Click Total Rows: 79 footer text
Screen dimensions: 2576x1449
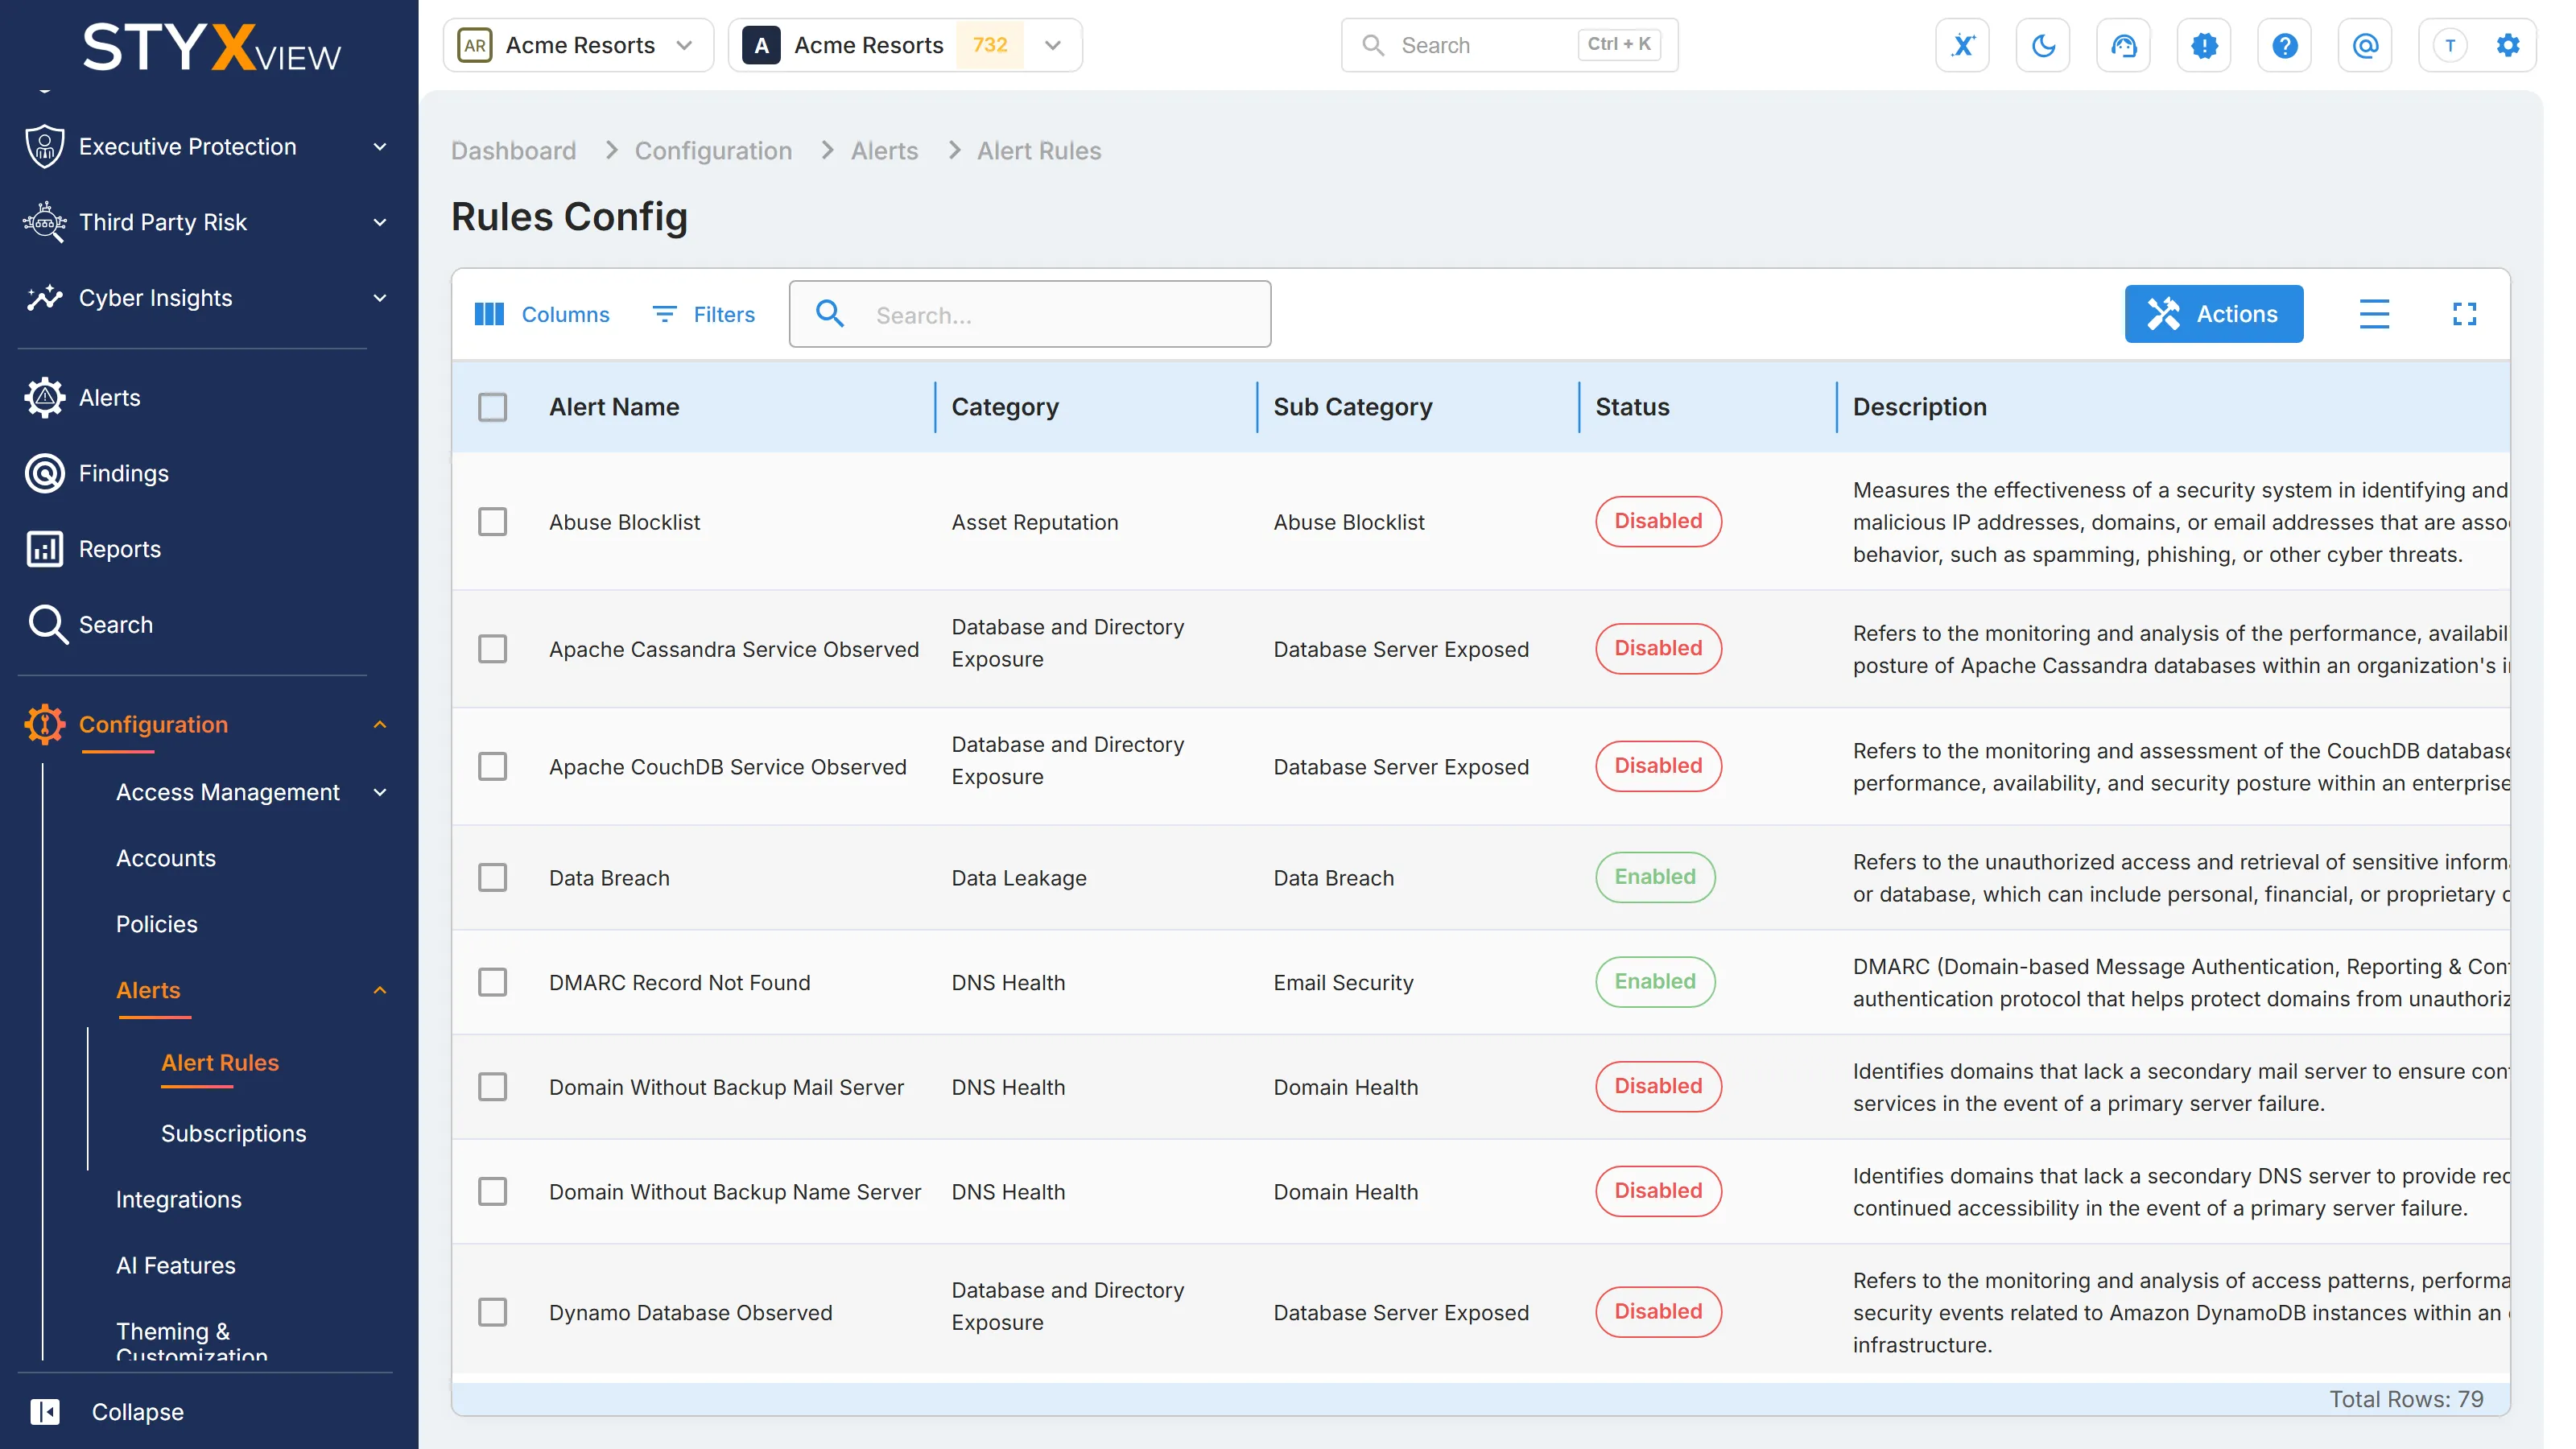2406,1399
